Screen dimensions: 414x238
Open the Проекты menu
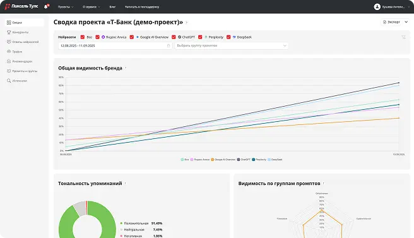pos(66,7)
